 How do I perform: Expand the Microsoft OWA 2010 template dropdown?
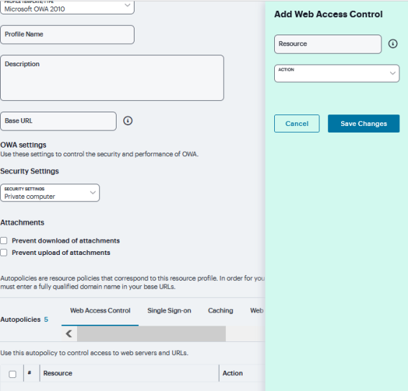coord(68,8)
